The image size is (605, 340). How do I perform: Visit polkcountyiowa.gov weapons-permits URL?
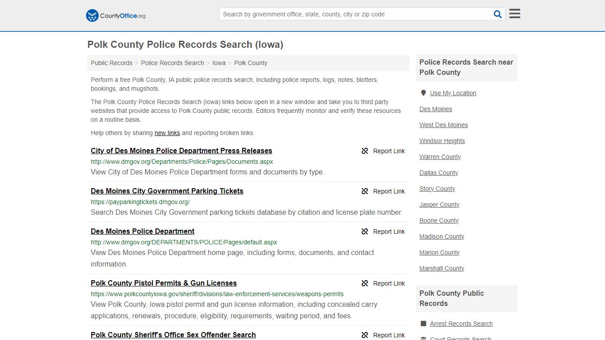tap(217, 294)
